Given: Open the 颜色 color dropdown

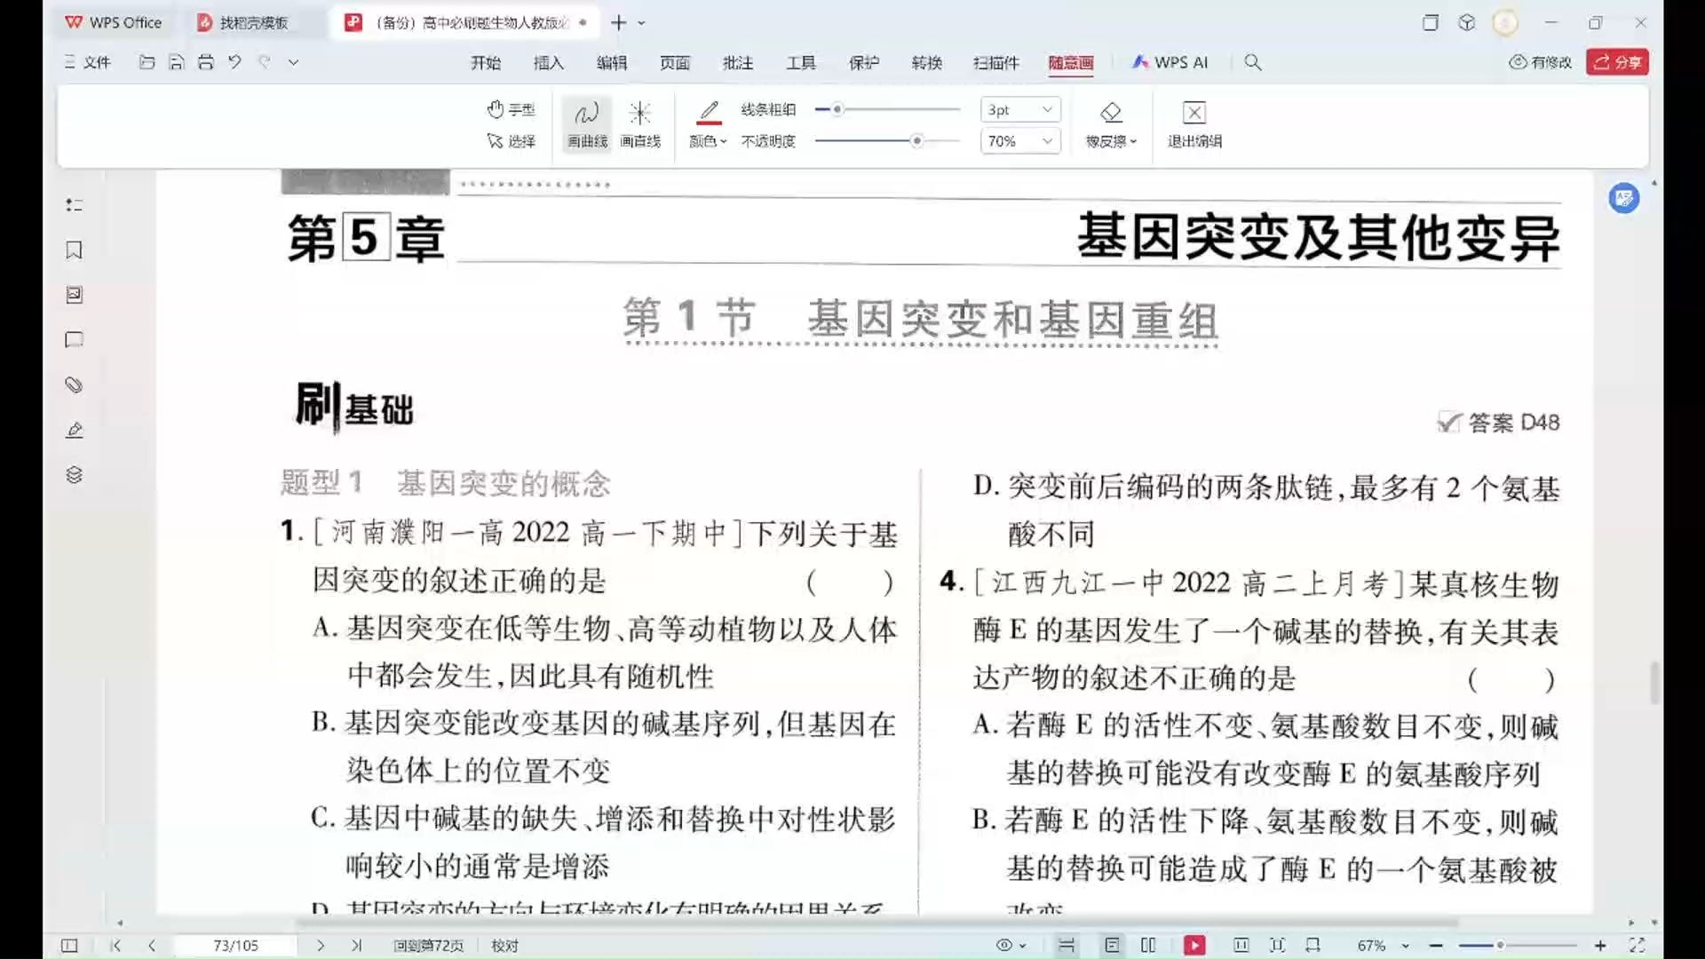Looking at the screenshot, I should pyautogui.click(x=708, y=140).
